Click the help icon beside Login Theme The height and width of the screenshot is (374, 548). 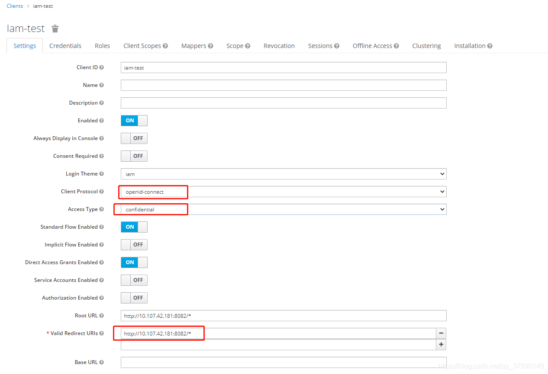(x=101, y=174)
